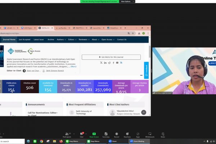Open the Notes icon
Viewport: 216px width, 144px height.
pos(163,134)
